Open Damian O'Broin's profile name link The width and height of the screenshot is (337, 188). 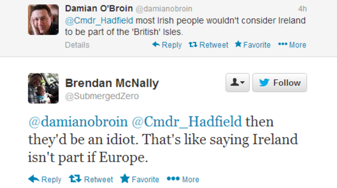(99, 9)
